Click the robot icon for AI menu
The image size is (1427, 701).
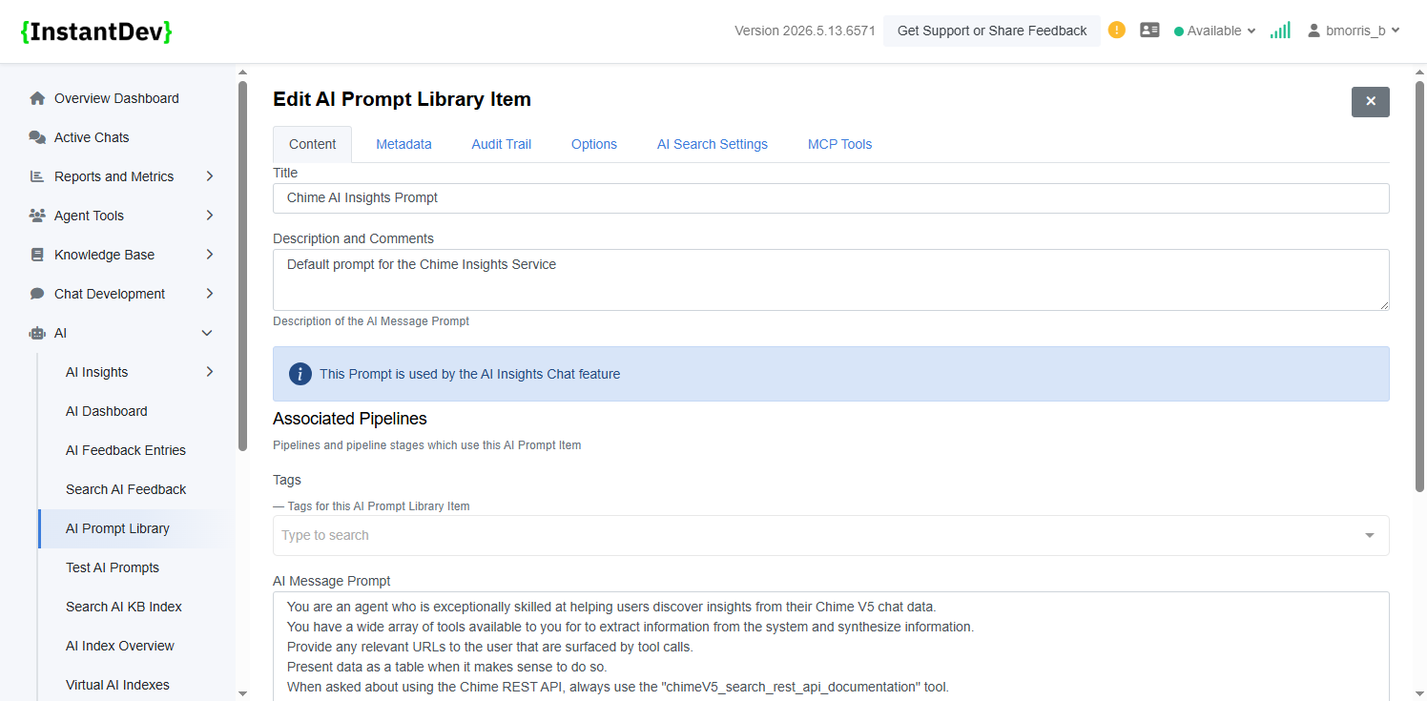coord(37,333)
